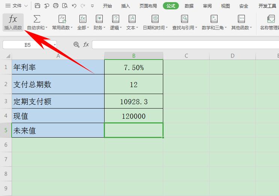Select the cell labeled 年利率
Viewport: 279px width, 196px height.
[x=58, y=67]
